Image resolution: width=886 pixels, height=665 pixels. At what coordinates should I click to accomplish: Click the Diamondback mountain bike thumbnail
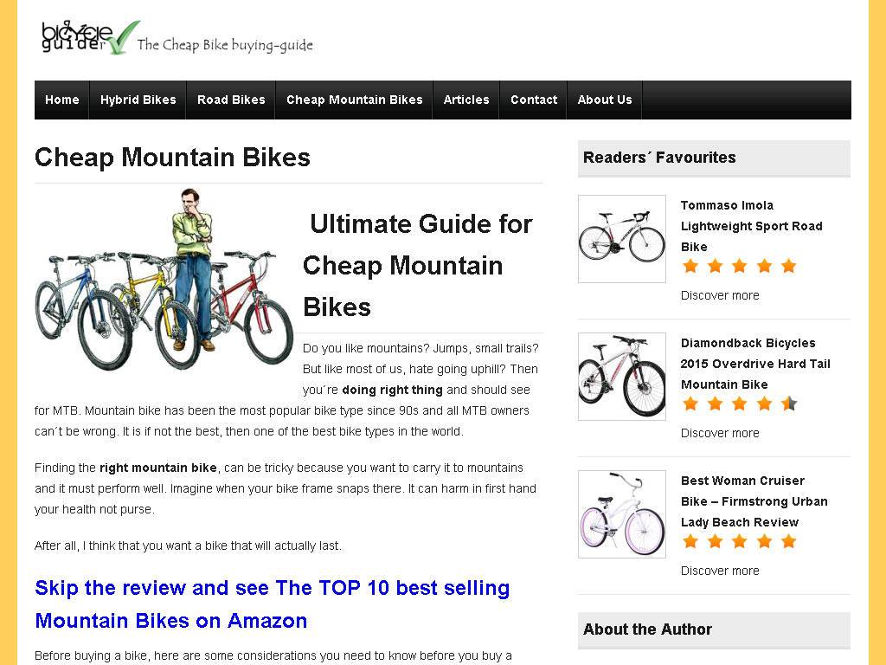pos(622,377)
